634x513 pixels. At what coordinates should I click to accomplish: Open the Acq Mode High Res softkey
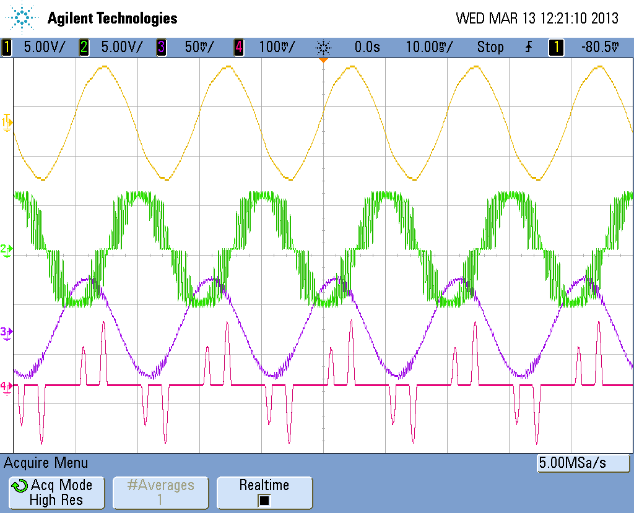coord(56,493)
